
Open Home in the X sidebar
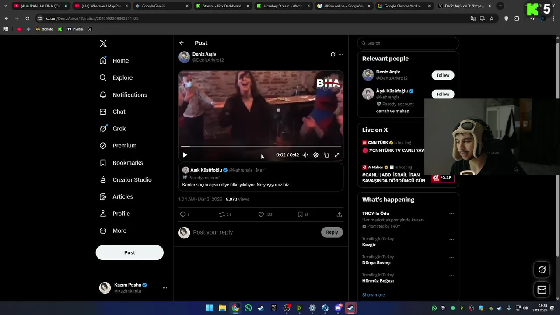click(114, 61)
